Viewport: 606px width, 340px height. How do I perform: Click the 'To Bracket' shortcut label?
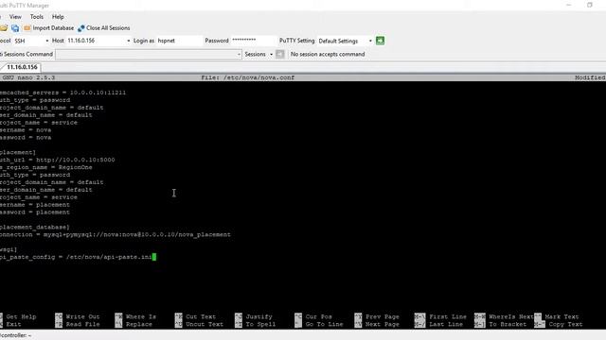tap(508, 324)
